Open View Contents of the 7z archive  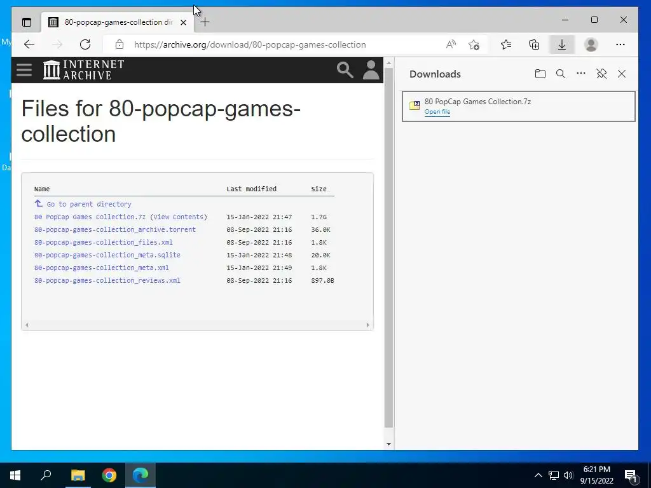pyautogui.click(x=179, y=217)
